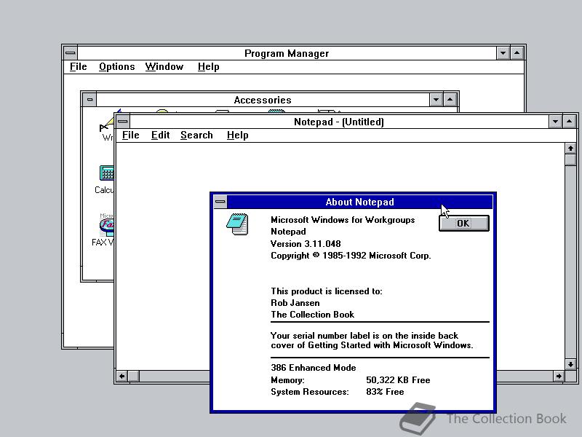This screenshot has height=437, width=582.
Task: Click the 'Version 3.11.048' text
Action: click(306, 244)
